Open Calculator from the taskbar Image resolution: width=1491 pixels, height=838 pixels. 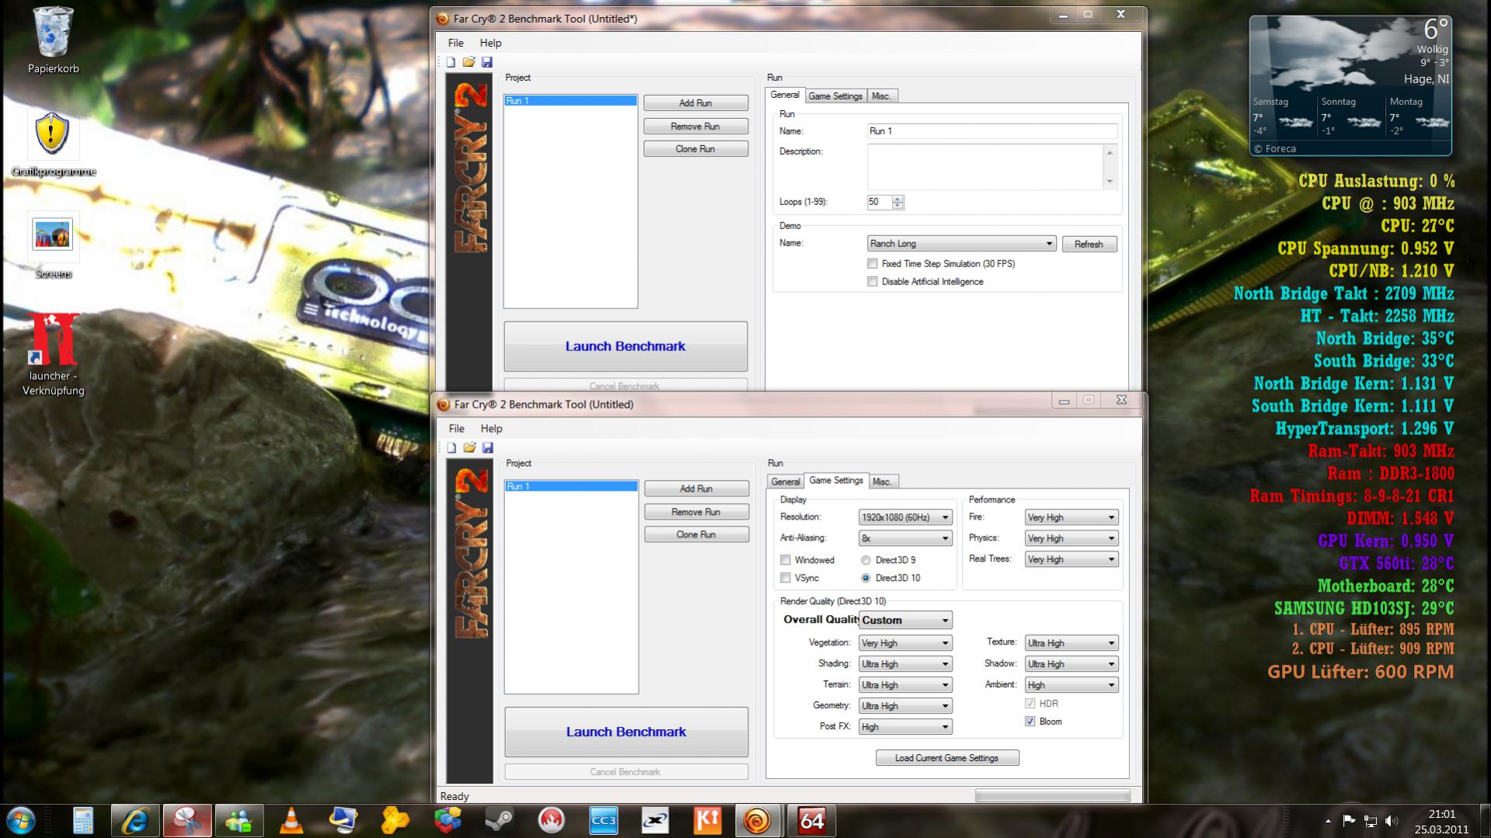tap(83, 821)
